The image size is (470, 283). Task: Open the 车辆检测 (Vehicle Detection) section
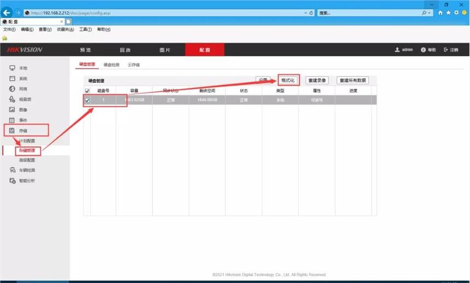(27, 170)
